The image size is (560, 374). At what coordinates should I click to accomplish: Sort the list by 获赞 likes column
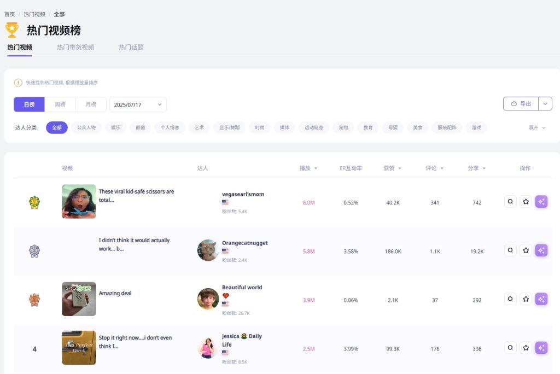(x=392, y=168)
